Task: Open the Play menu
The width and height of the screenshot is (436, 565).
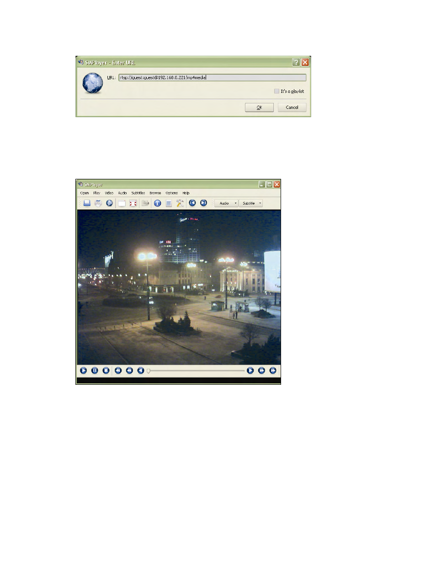Action: (x=97, y=193)
